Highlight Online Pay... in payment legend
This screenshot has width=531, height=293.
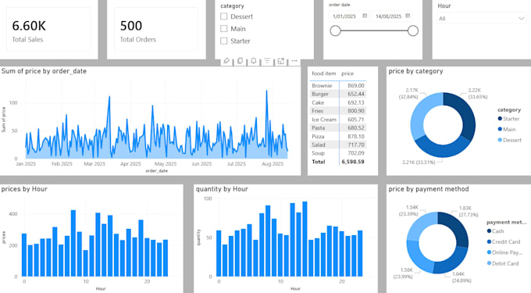coord(504,252)
